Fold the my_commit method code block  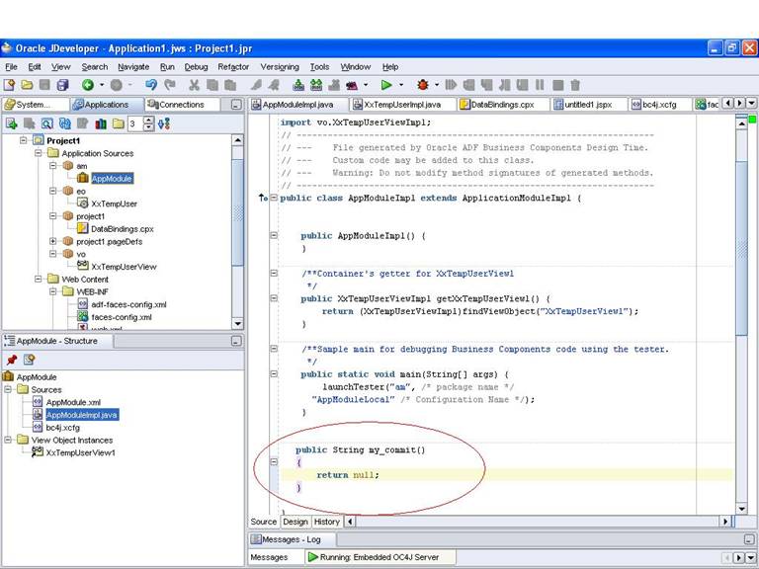tap(274, 461)
